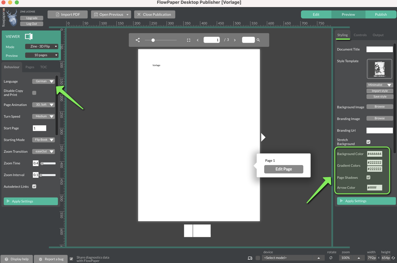The image size is (397, 263).
Task: Switch to the Controls tab
Action: click(360, 35)
